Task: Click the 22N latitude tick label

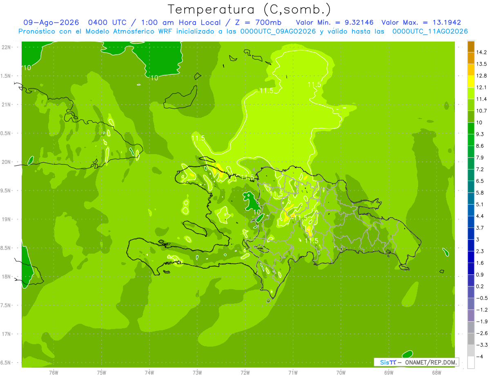Action: (6, 47)
